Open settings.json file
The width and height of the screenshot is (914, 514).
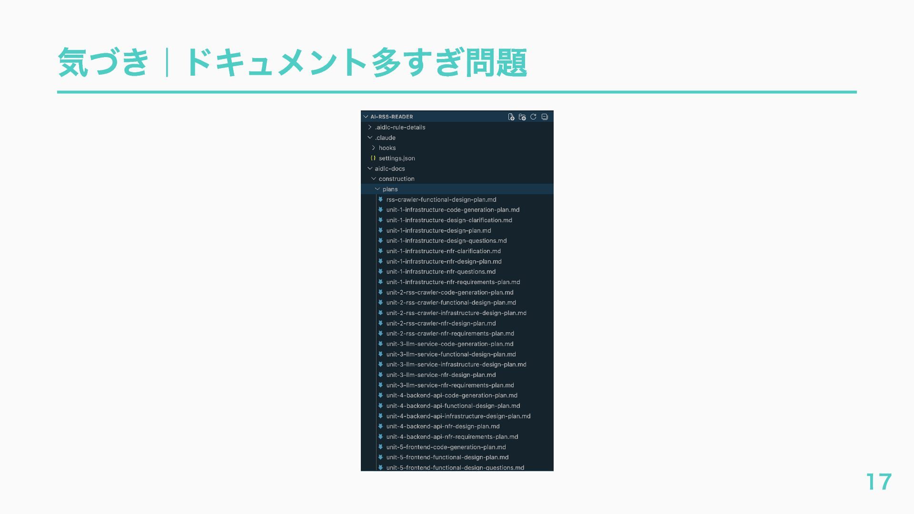point(397,158)
